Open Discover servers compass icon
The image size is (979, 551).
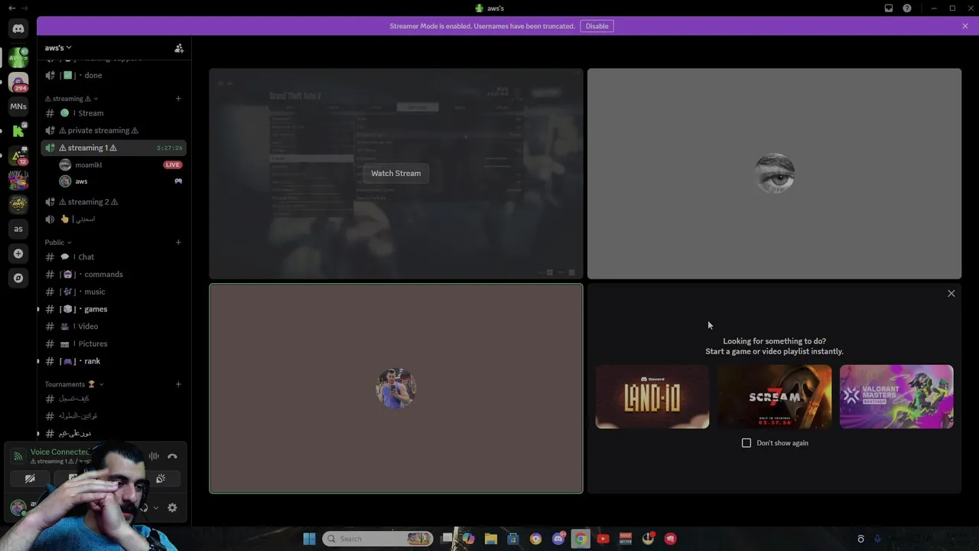[x=18, y=278]
